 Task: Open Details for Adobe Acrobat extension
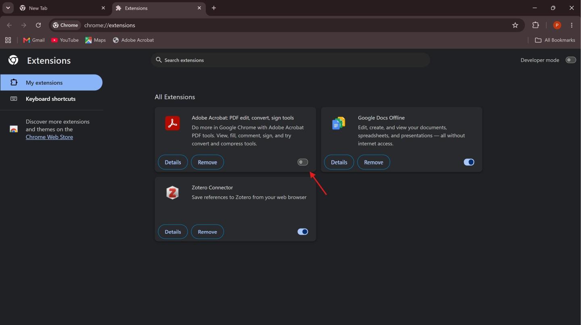click(173, 162)
